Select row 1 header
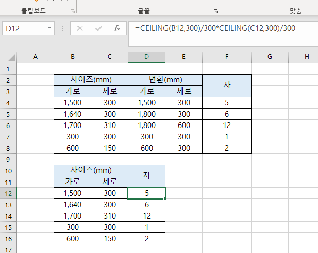The height and width of the screenshot is (253, 318). [8, 69]
